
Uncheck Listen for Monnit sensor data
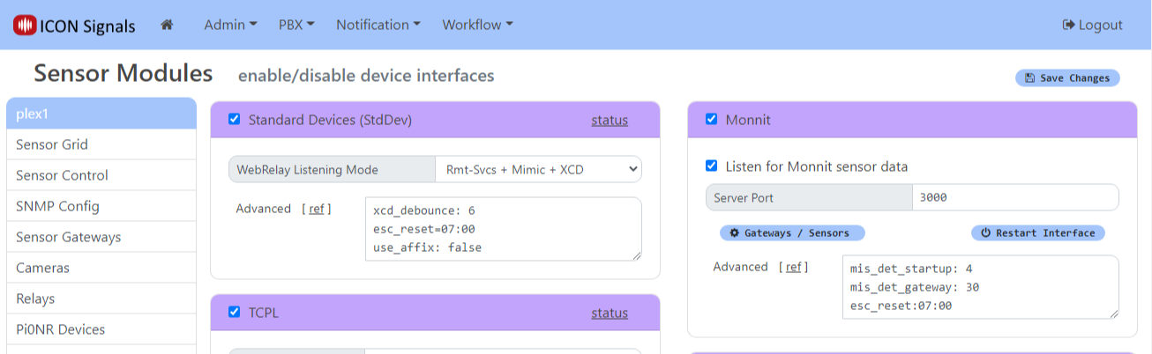712,166
